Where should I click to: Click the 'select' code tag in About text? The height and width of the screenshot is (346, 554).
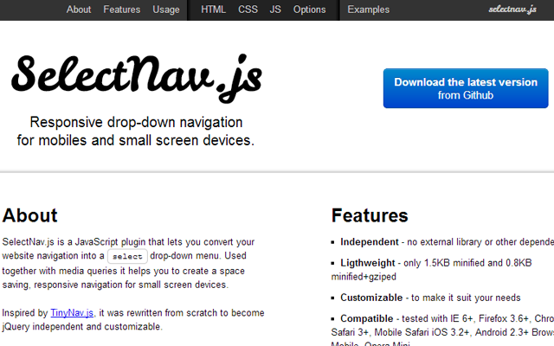tap(127, 257)
